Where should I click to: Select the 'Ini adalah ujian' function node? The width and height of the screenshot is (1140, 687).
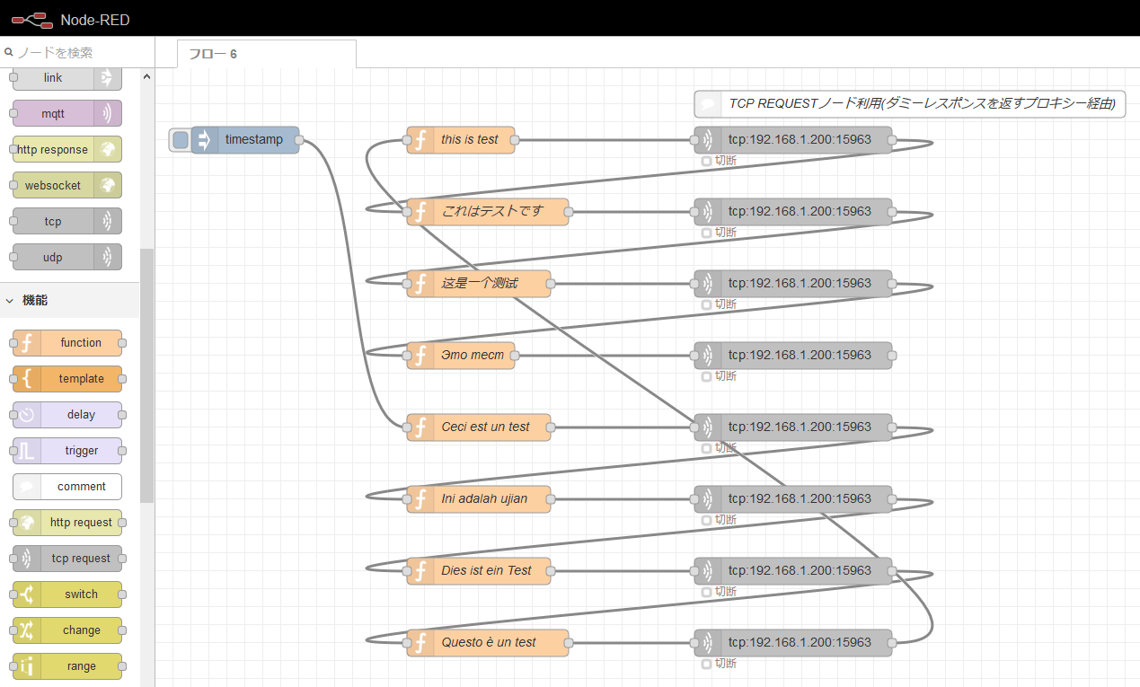(479, 499)
